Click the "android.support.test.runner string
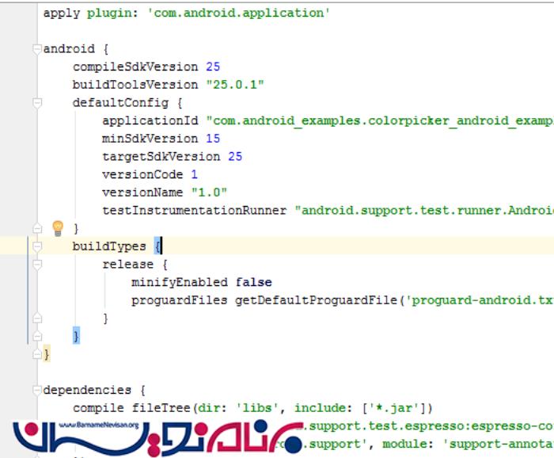The height and width of the screenshot is (458, 554). [424, 211]
